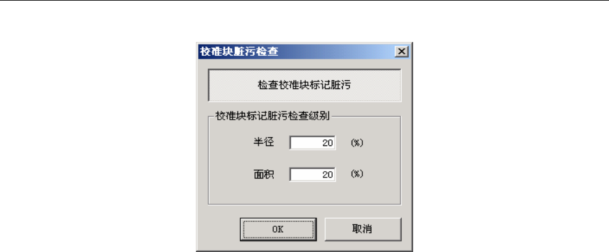Click blank dialog area left of OK button

click(218, 229)
